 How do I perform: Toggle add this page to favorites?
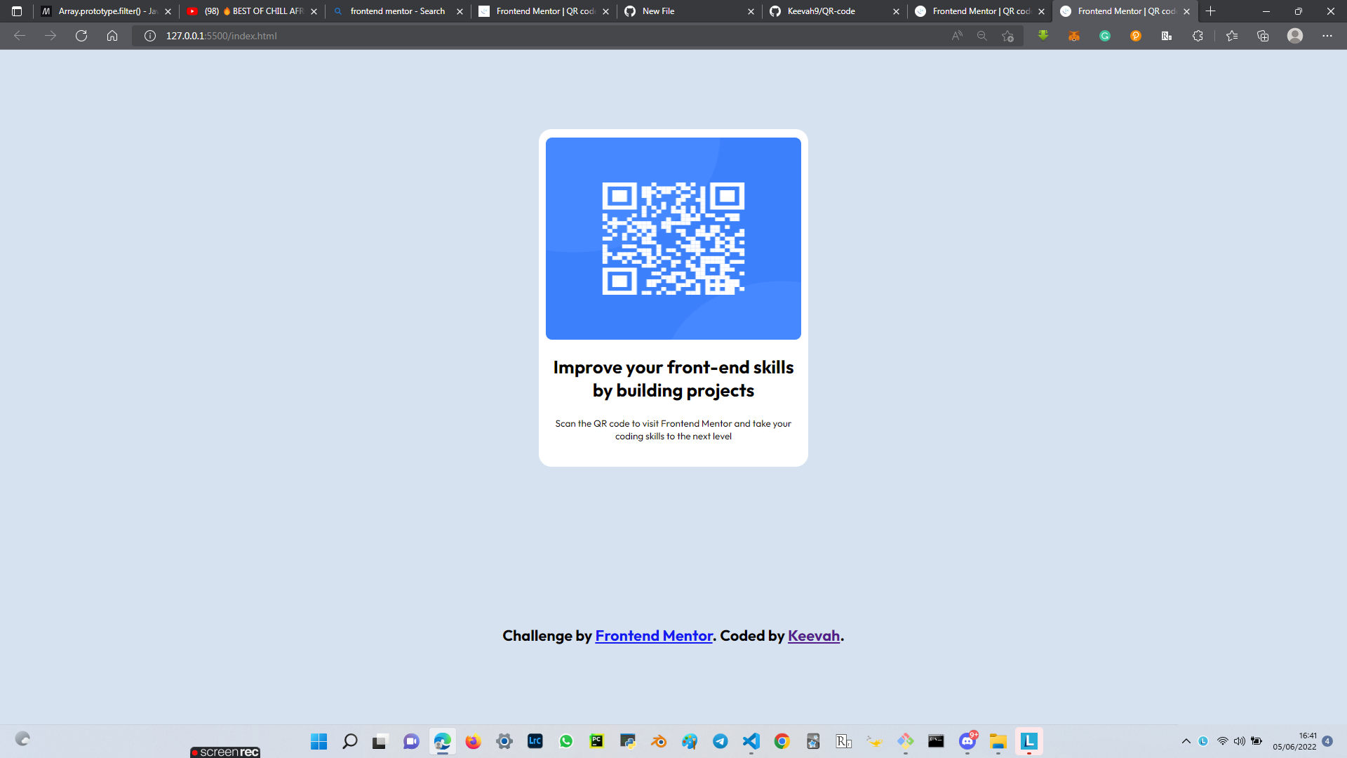point(1008,36)
